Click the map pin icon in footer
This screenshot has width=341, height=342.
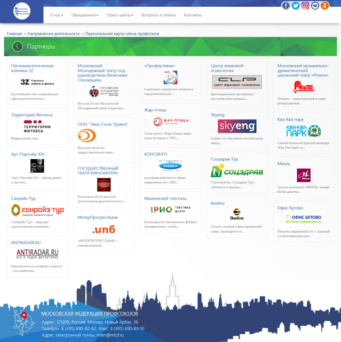(24, 316)
